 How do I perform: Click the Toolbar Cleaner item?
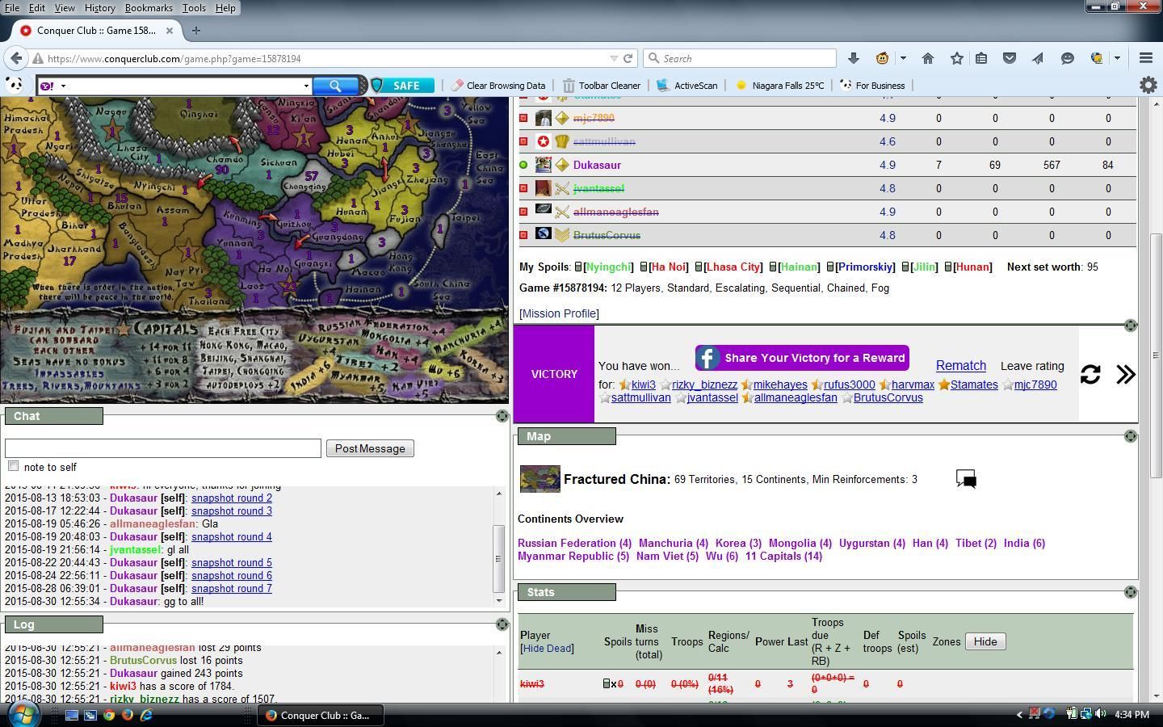coord(602,85)
